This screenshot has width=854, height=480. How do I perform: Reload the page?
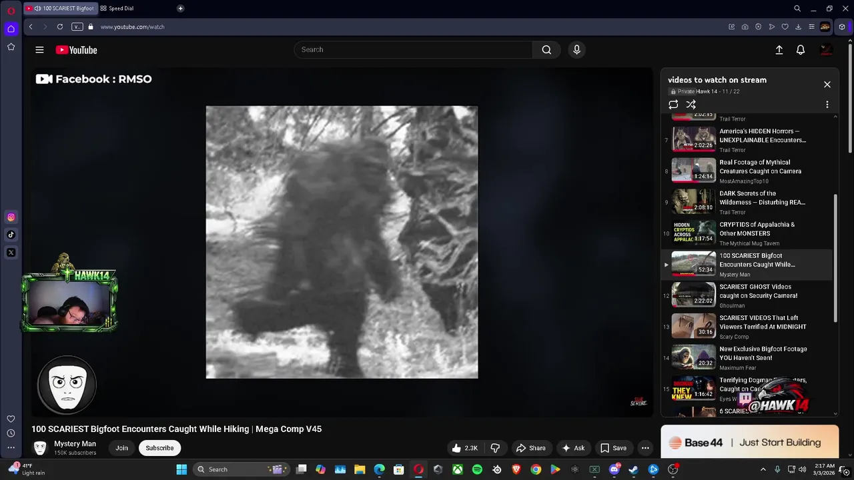[60, 27]
